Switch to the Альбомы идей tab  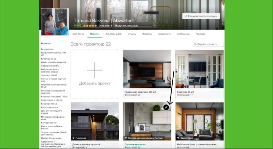[x=114, y=34]
